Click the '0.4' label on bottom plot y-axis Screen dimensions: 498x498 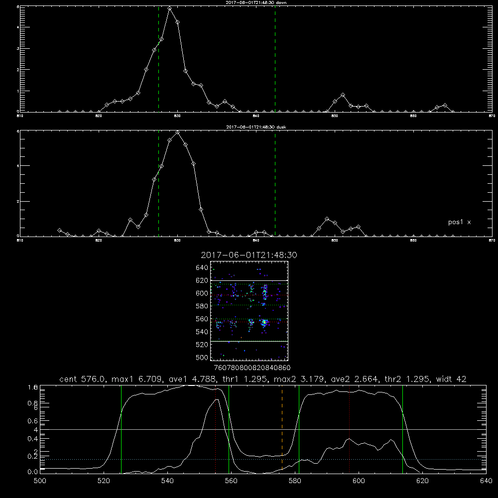(33, 439)
